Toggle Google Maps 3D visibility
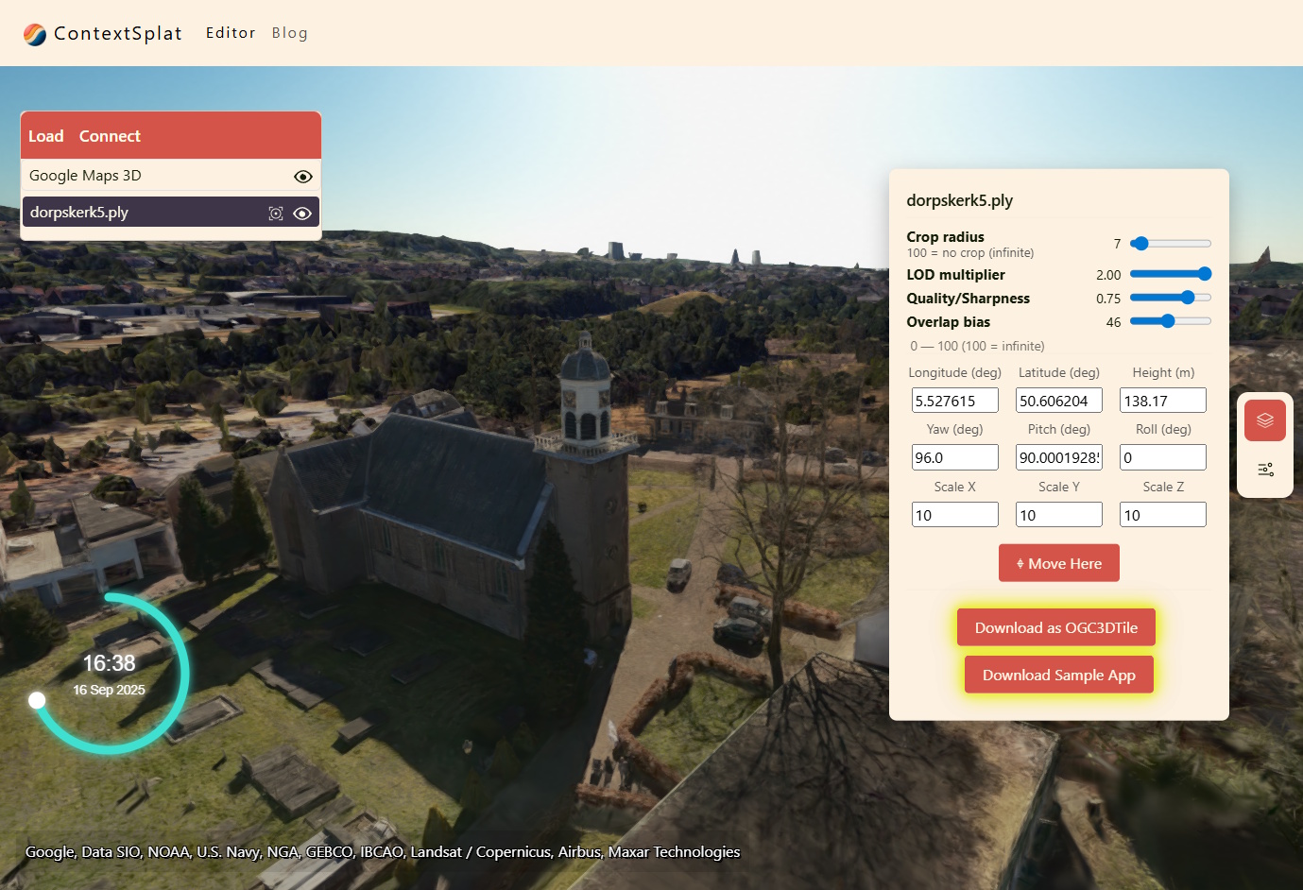 coord(302,177)
